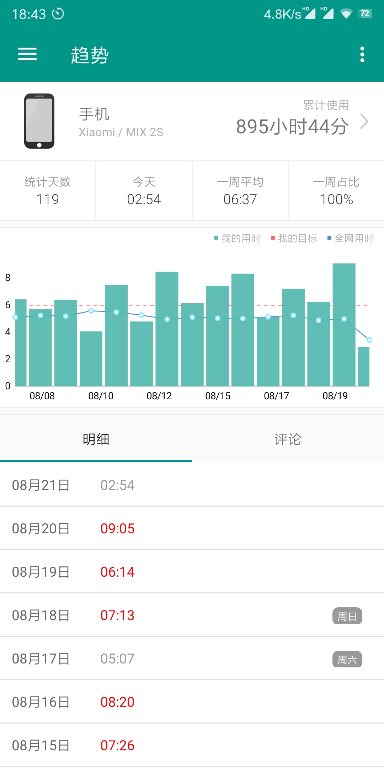Expand cumulative usage details chevron

[x=364, y=122]
